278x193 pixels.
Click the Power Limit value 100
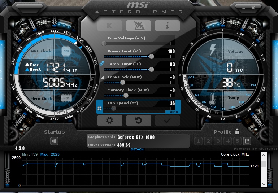point(171,51)
